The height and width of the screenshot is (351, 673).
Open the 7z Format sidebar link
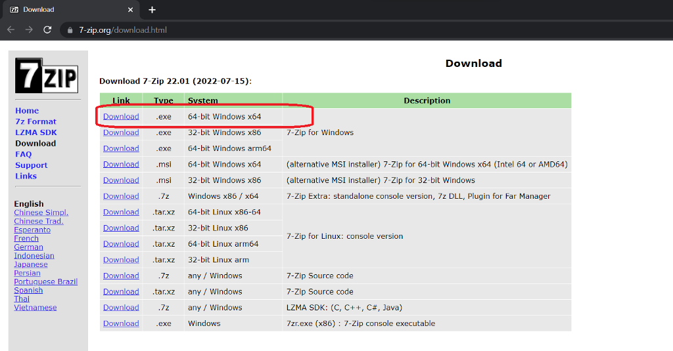35,122
